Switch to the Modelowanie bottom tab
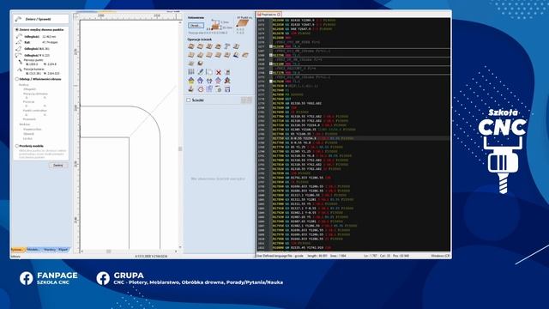This screenshot has height=309, width=549. [x=33, y=250]
